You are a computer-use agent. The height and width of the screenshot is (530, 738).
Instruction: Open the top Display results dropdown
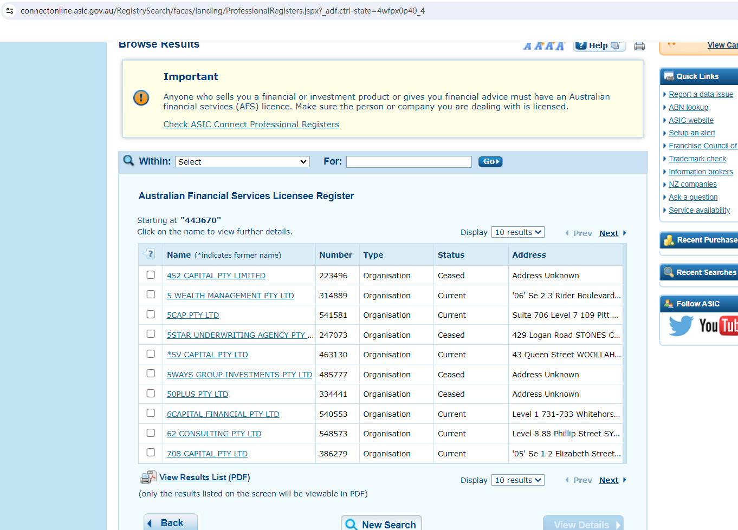coord(518,232)
